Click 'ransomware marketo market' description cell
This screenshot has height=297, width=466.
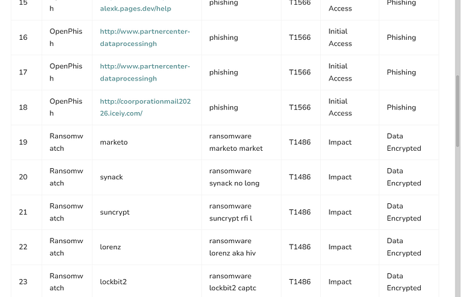pos(241,142)
